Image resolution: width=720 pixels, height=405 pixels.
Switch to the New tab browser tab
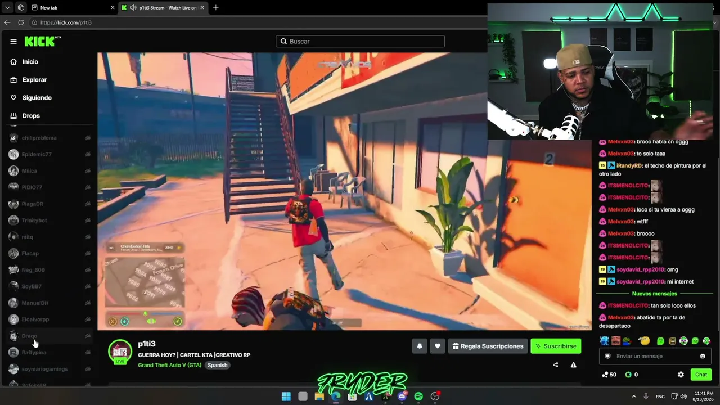(x=72, y=8)
